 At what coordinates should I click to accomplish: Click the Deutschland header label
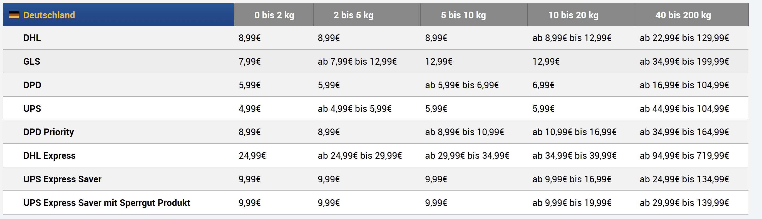coord(49,15)
